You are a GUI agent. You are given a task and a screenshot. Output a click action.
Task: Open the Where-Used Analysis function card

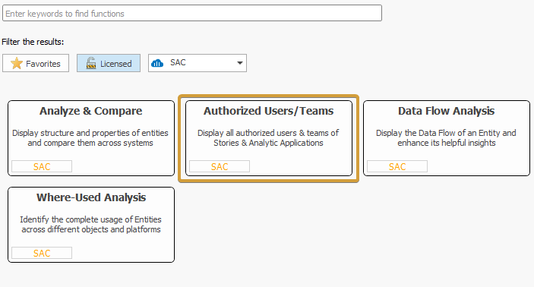point(91,225)
